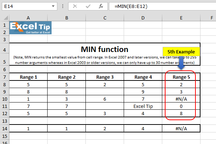Click the Enter checkmark icon in formula bar
Viewport: 216px width, 144px height.
click(x=88, y=6)
